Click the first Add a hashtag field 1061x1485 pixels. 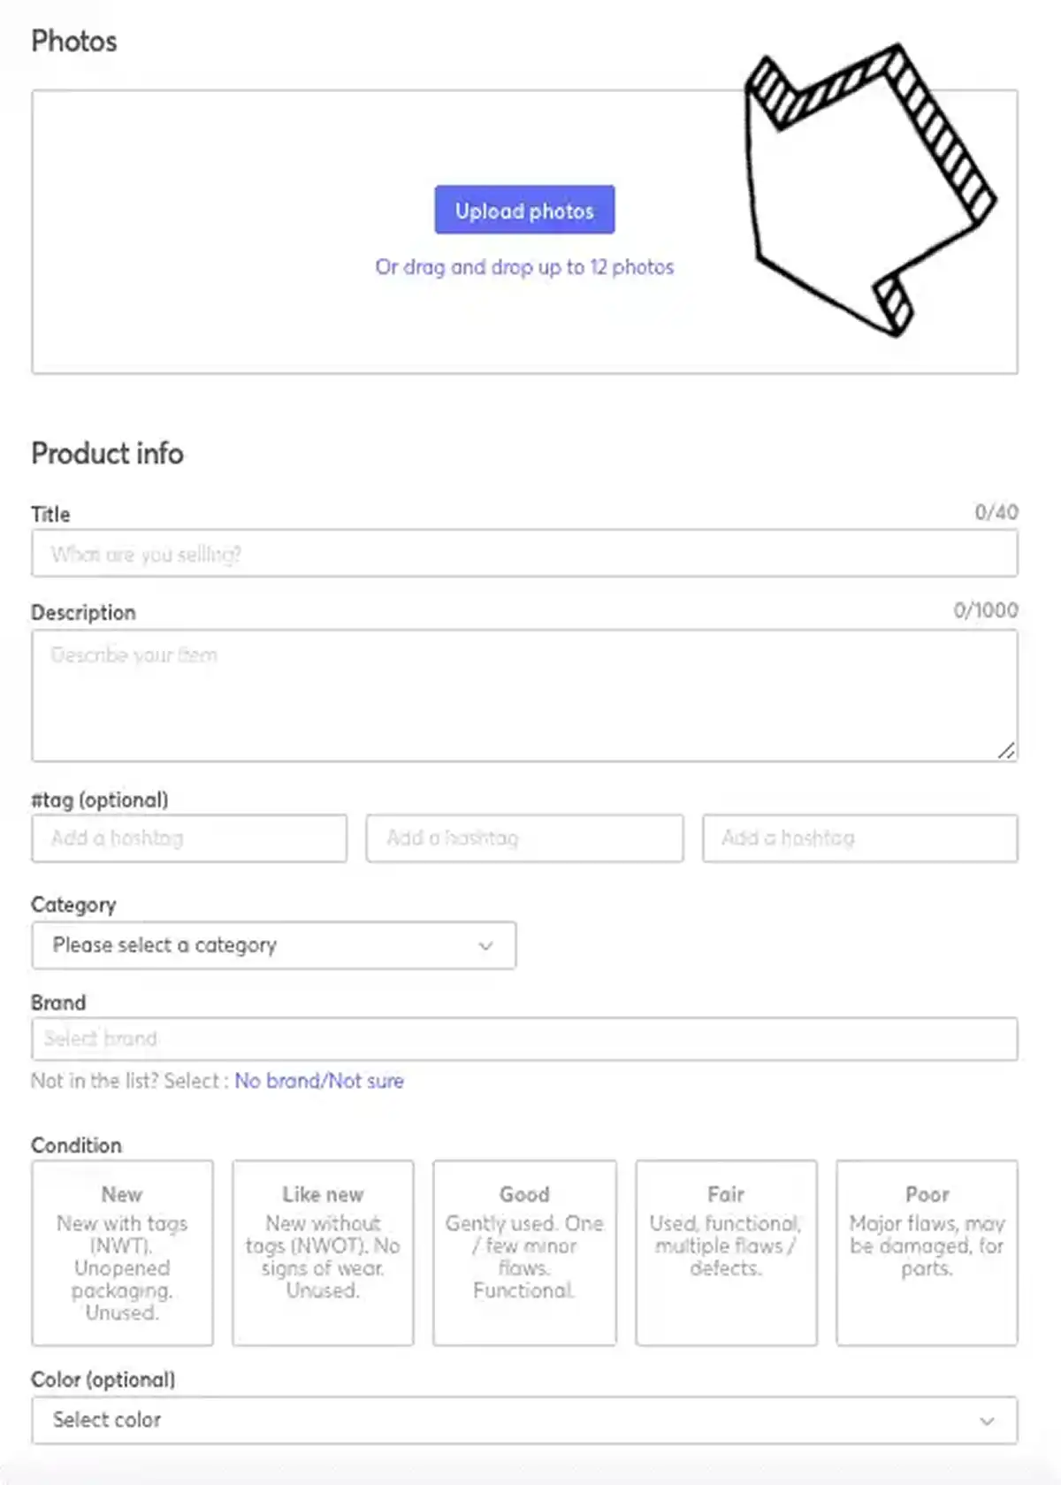click(x=188, y=838)
